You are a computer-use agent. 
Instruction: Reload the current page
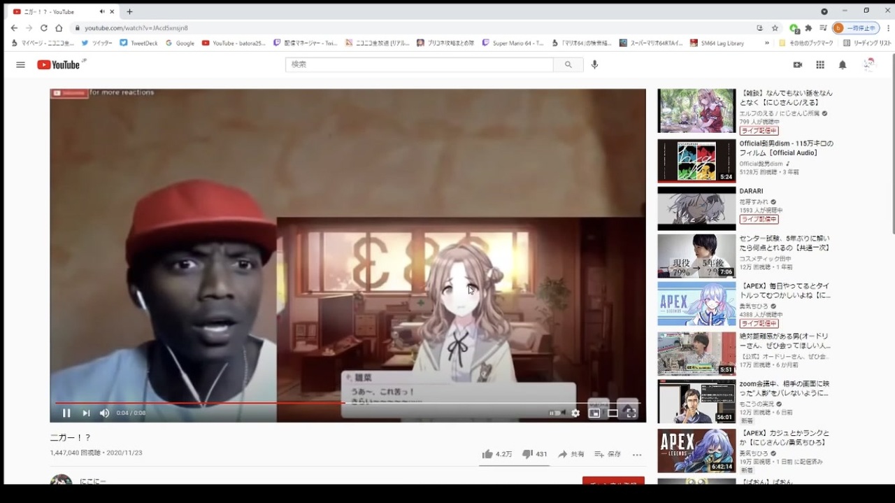pyautogui.click(x=43, y=28)
